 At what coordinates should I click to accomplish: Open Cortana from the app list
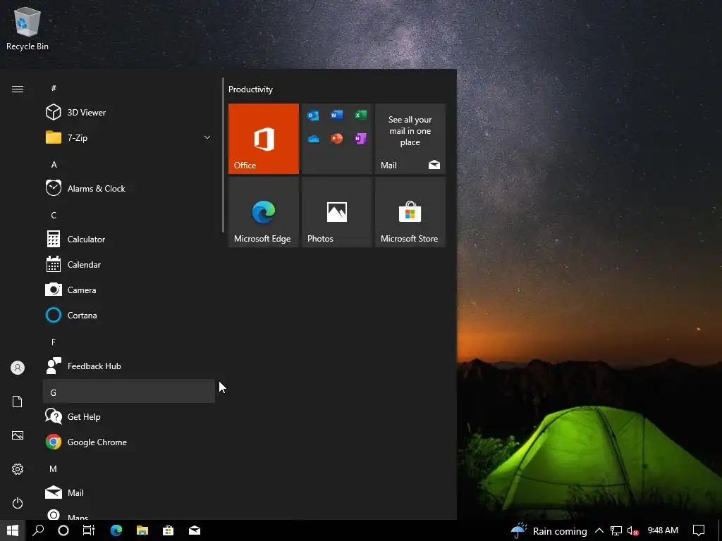click(129, 315)
